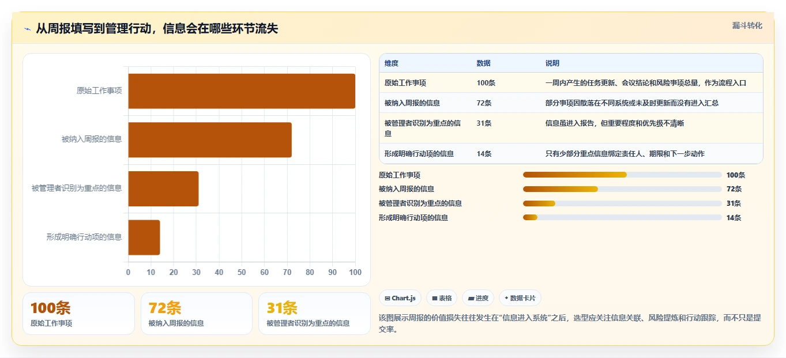
Task: Click the 被管理者识别为重点的信息 chart bar
Action: (x=163, y=189)
